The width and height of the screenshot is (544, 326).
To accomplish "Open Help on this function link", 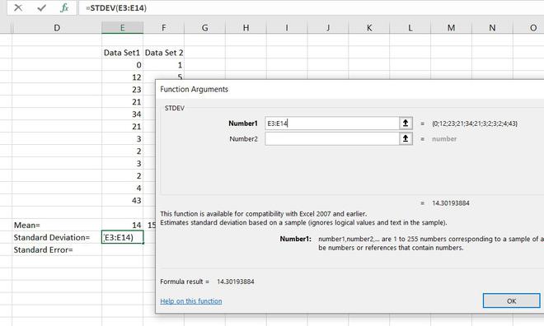I will tap(191, 301).
